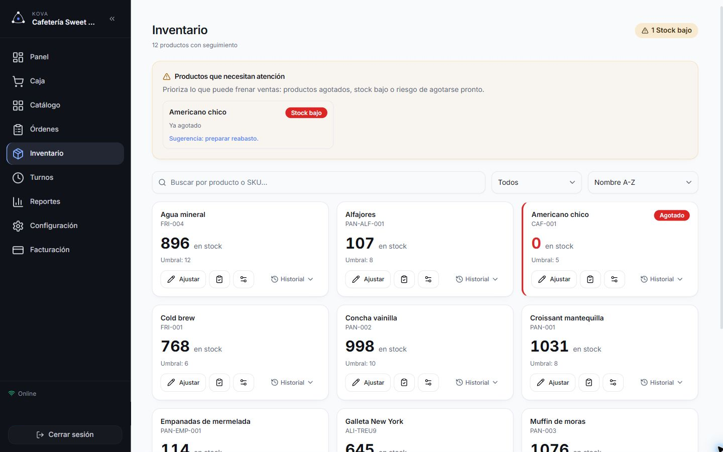Click the Agotado badge on Americano chico
Screen dimensions: 723x452
tap(672, 215)
